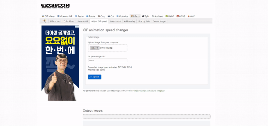Click the example.com source-image.gif permalink text
Viewport: 268px width, 126px height.
point(149,91)
